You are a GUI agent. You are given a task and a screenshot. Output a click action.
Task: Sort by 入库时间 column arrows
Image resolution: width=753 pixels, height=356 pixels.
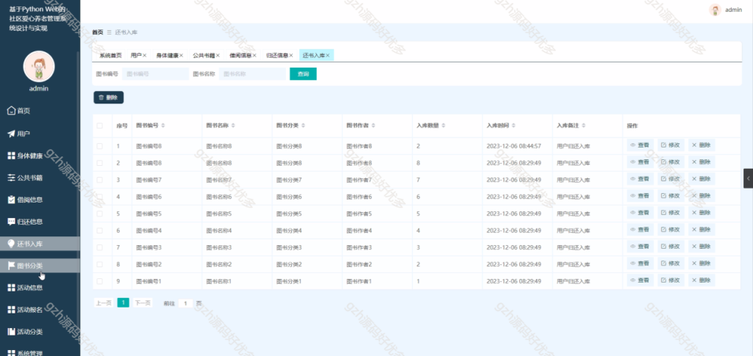[x=513, y=126]
